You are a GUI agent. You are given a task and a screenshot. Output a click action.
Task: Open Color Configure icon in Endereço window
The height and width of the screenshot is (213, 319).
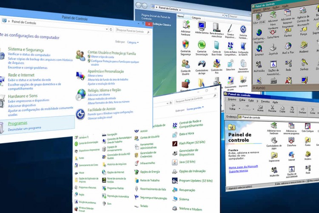pyautogui.click(x=308, y=128)
